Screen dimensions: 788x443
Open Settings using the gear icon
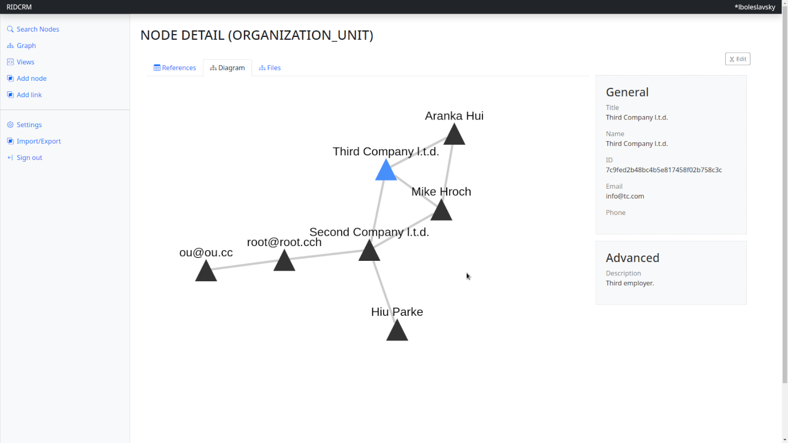[9, 124]
